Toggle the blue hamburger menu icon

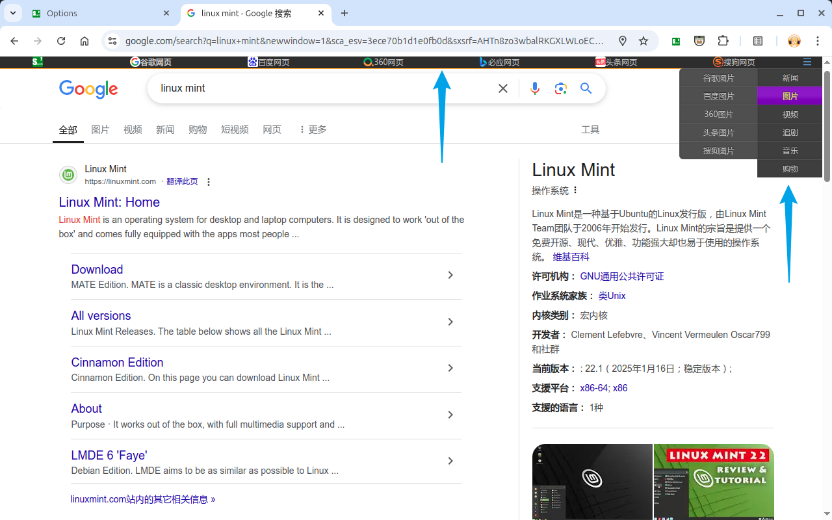point(807,62)
